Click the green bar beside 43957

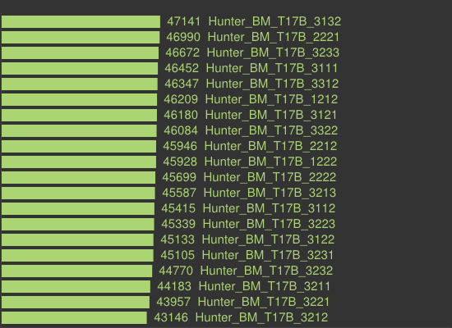pos(76,302)
